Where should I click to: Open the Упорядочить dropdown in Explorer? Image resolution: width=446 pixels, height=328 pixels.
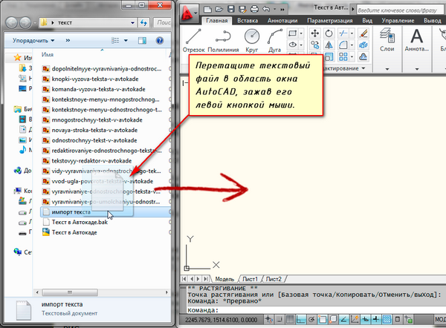click(33, 41)
